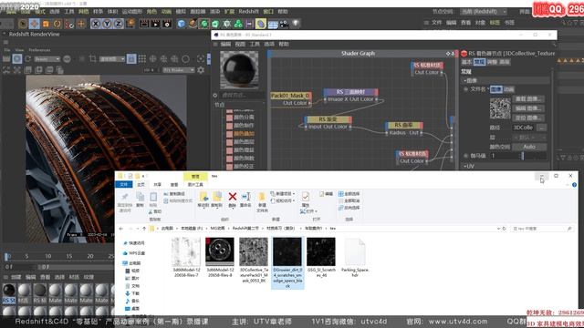Click the properties checkmark icon in Explorer

coord(306,197)
